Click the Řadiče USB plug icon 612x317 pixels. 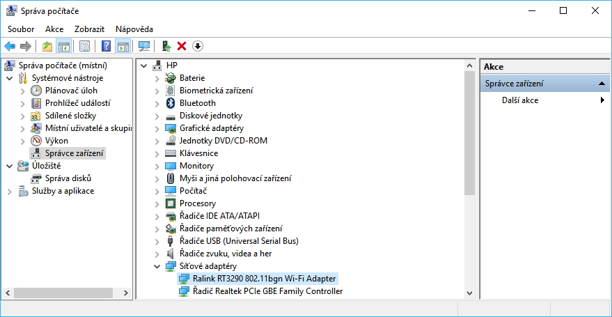tap(171, 241)
